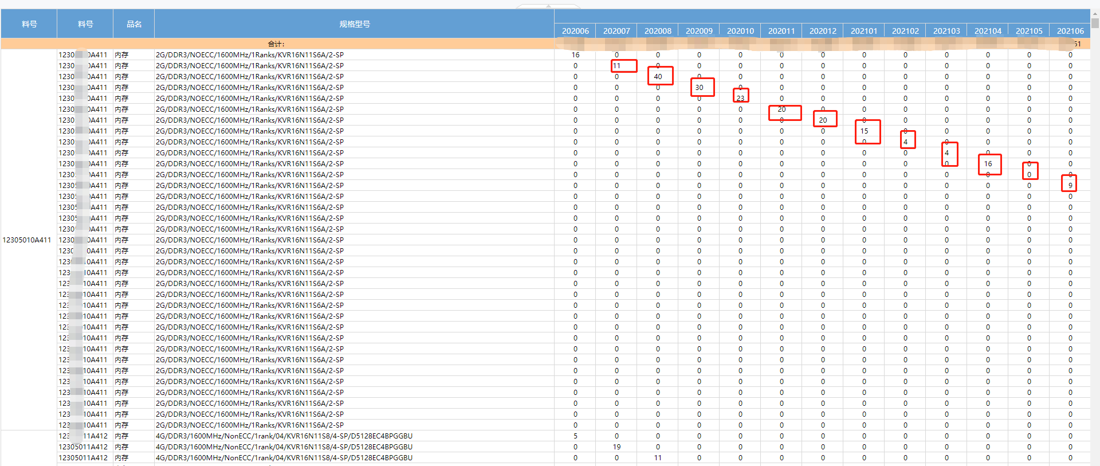Select the merged cell 12305010A411
The width and height of the screenshot is (1100, 466).
[x=29, y=240]
